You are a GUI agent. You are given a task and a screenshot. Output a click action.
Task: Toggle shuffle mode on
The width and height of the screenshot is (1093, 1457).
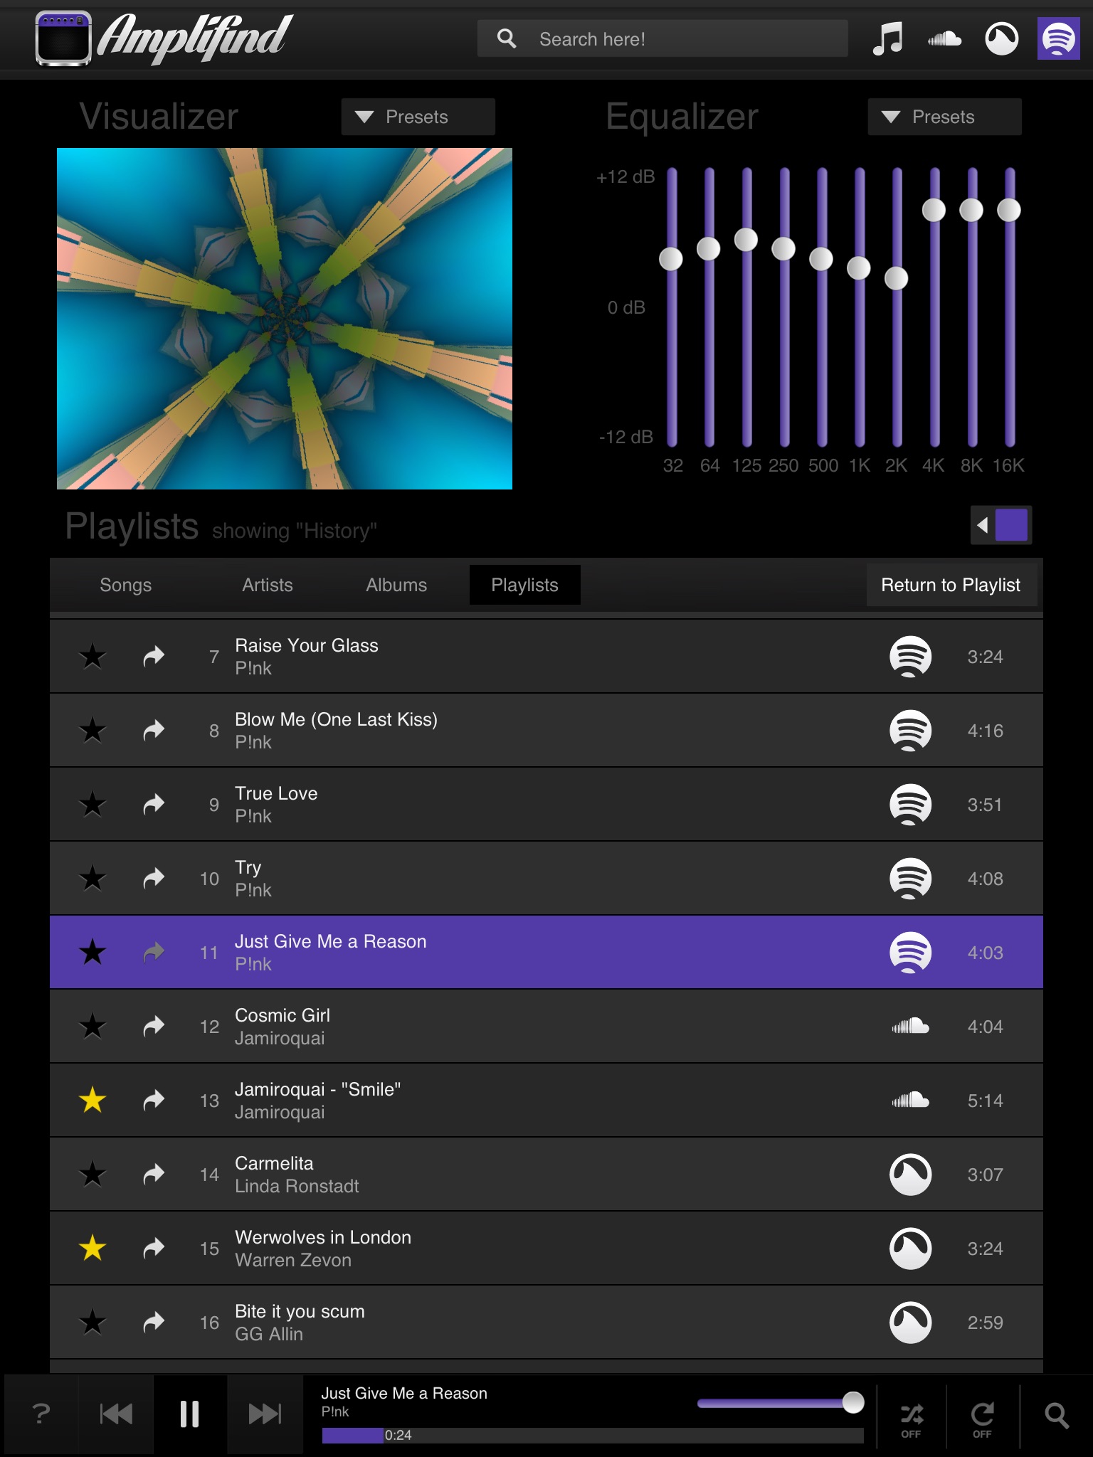tap(912, 1418)
